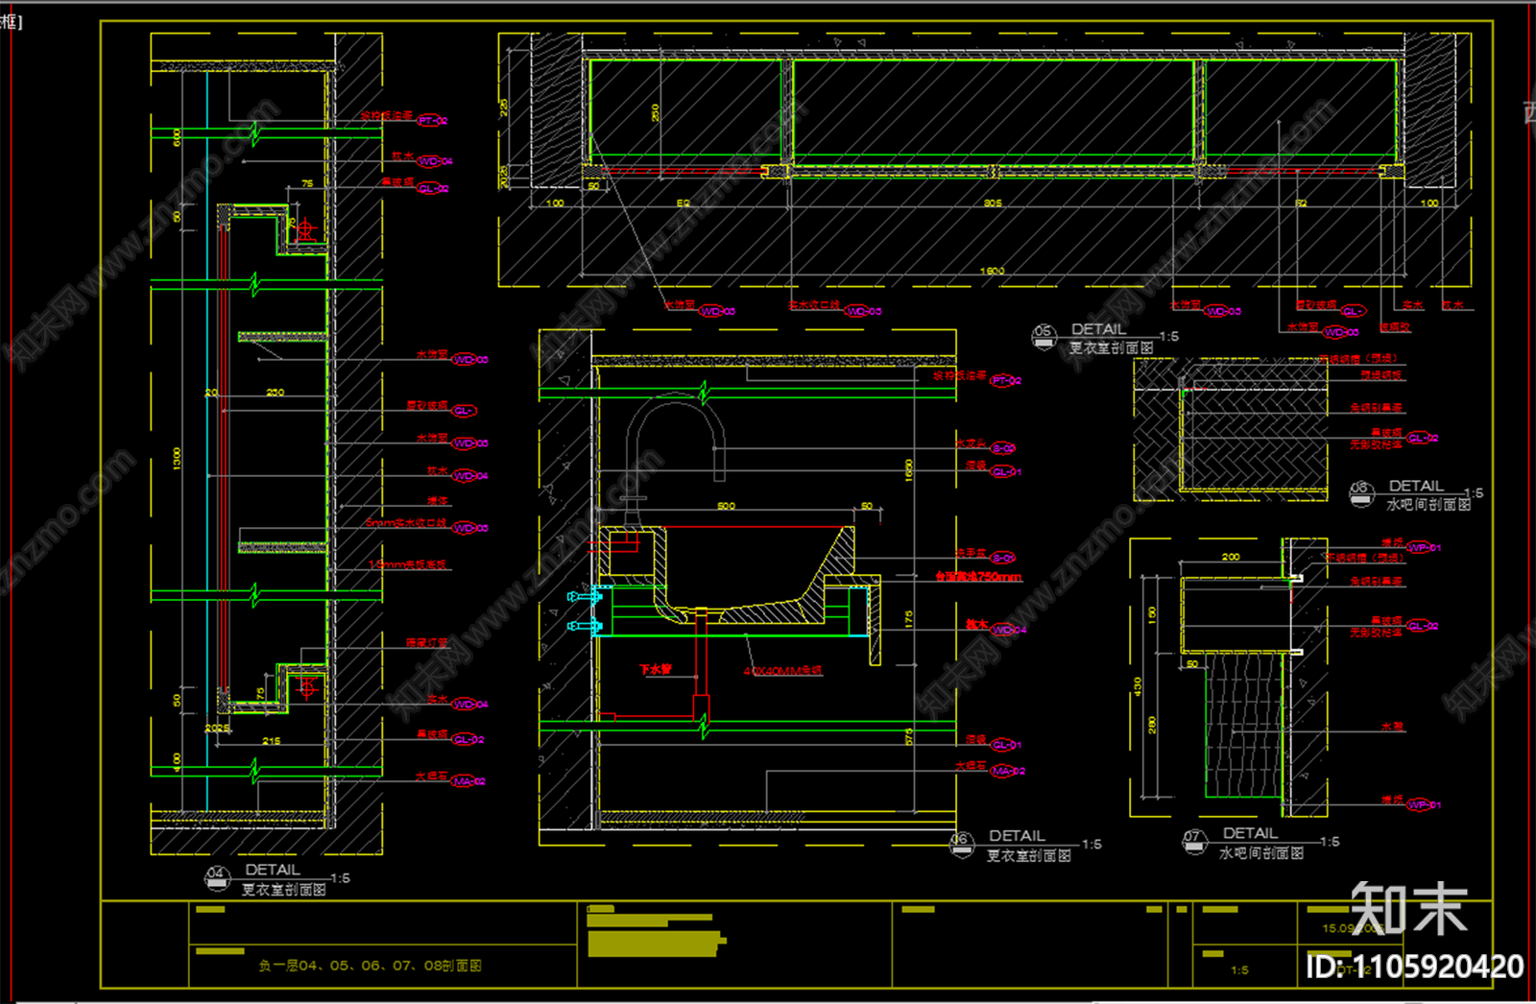The height and width of the screenshot is (1004, 1536).
Task: Select the PT-02 tag in detail 04
Action: click(432, 121)
